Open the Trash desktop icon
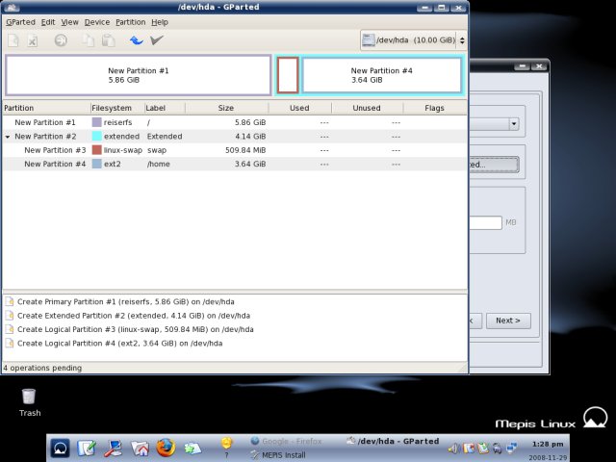 (x=29, y=397)
